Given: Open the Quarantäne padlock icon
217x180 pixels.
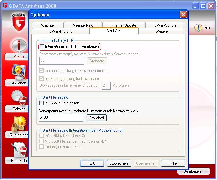Looking at the screenshot, I should (x=19, y=124).
